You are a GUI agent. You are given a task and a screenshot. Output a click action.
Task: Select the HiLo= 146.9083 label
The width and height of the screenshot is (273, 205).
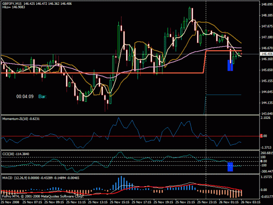[x=14, y=7]
